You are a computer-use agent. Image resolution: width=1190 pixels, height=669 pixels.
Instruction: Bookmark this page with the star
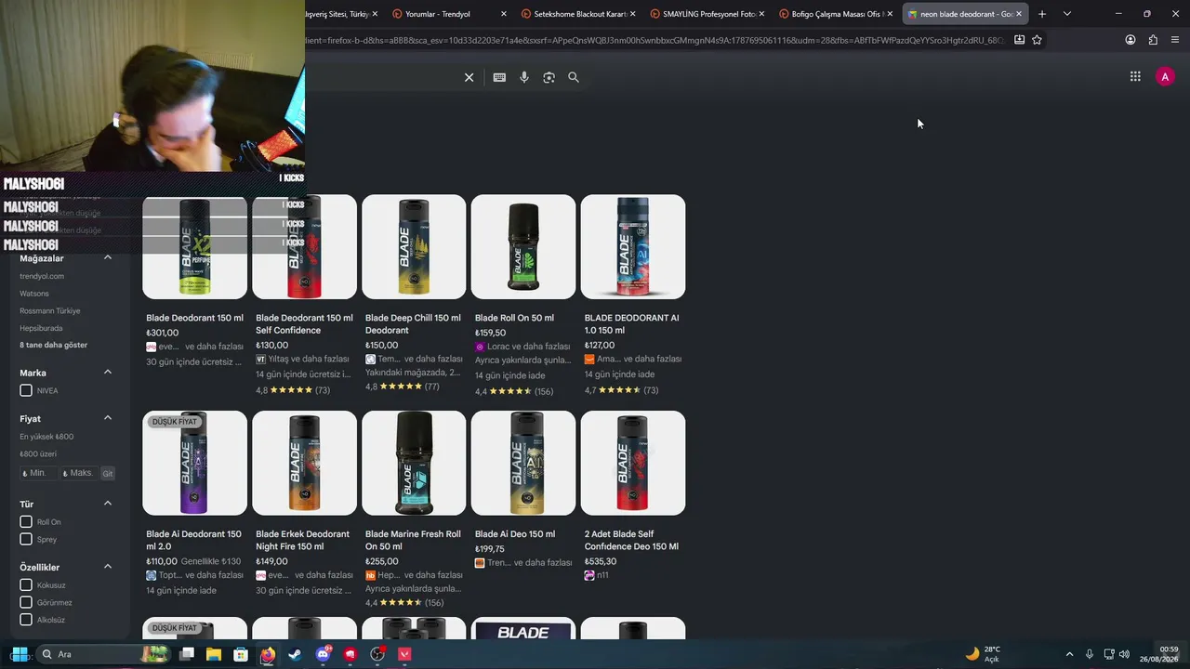coord(1037,40)
